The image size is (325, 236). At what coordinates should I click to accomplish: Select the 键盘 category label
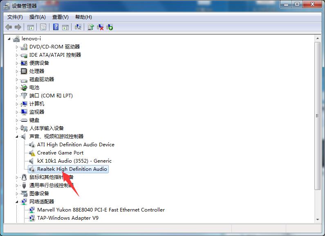coord(34,120)
